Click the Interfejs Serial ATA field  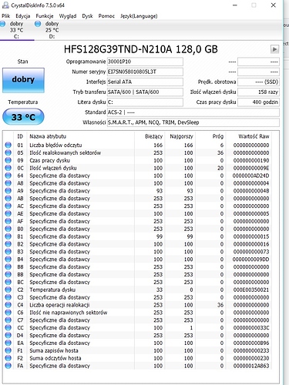145,82
